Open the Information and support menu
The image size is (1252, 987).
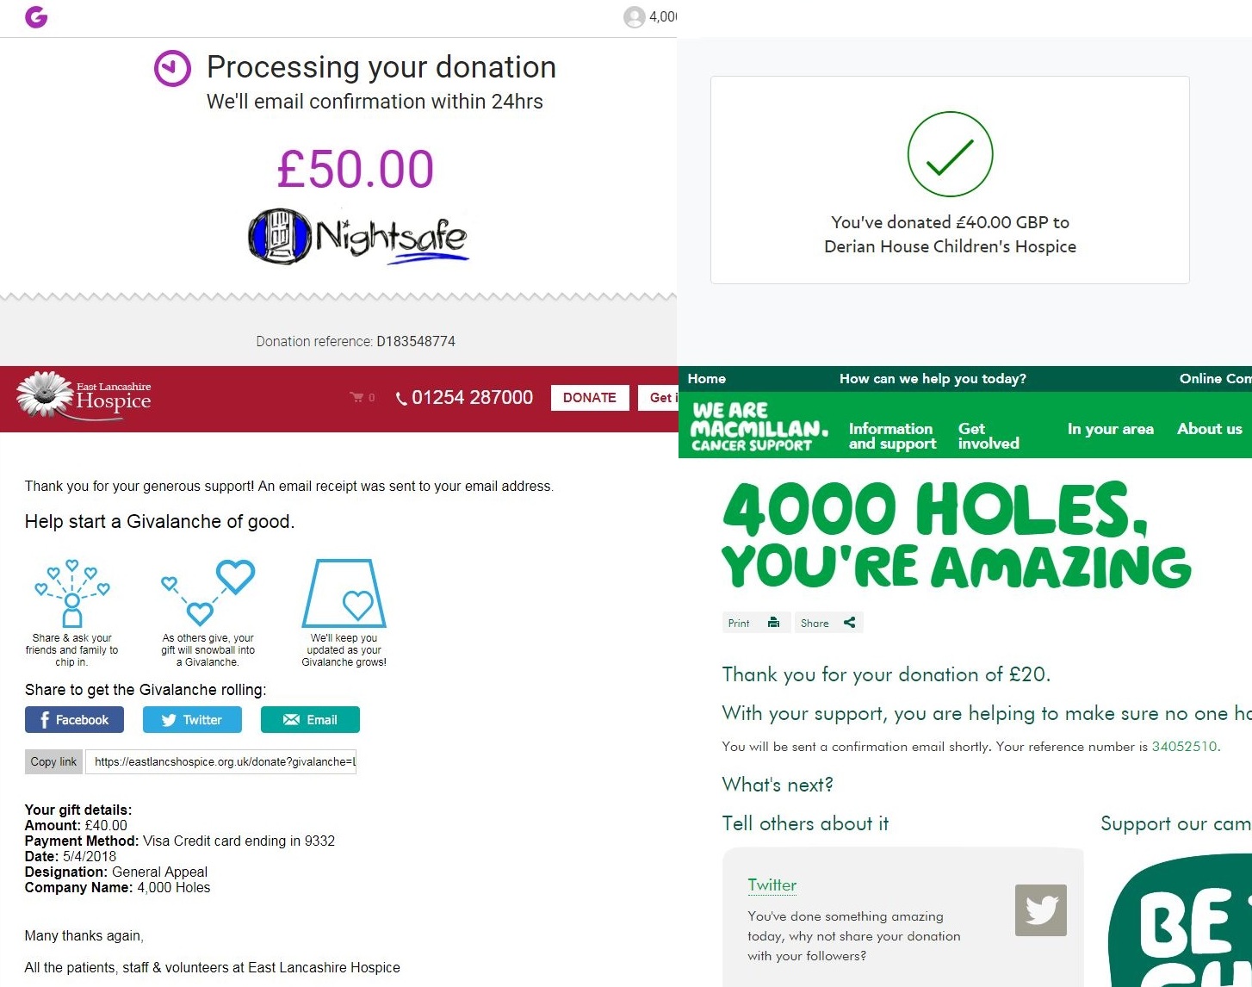[x=892, y=436]
